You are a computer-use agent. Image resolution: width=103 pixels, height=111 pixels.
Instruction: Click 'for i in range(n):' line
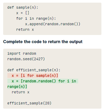coord(36,18)
